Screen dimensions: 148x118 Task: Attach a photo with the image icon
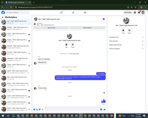(x=37, y=109)
